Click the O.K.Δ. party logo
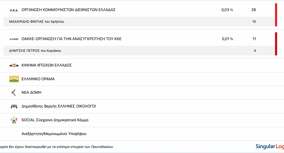The height and width of the screenshot is (153, 284). [x=14, y=10]
